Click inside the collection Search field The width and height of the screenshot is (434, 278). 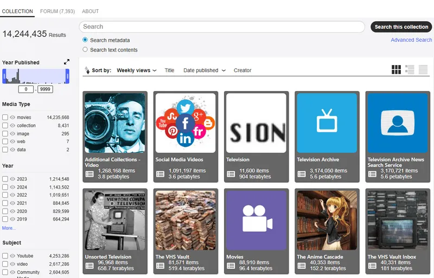pyautogui.click(x=222, y=27)
